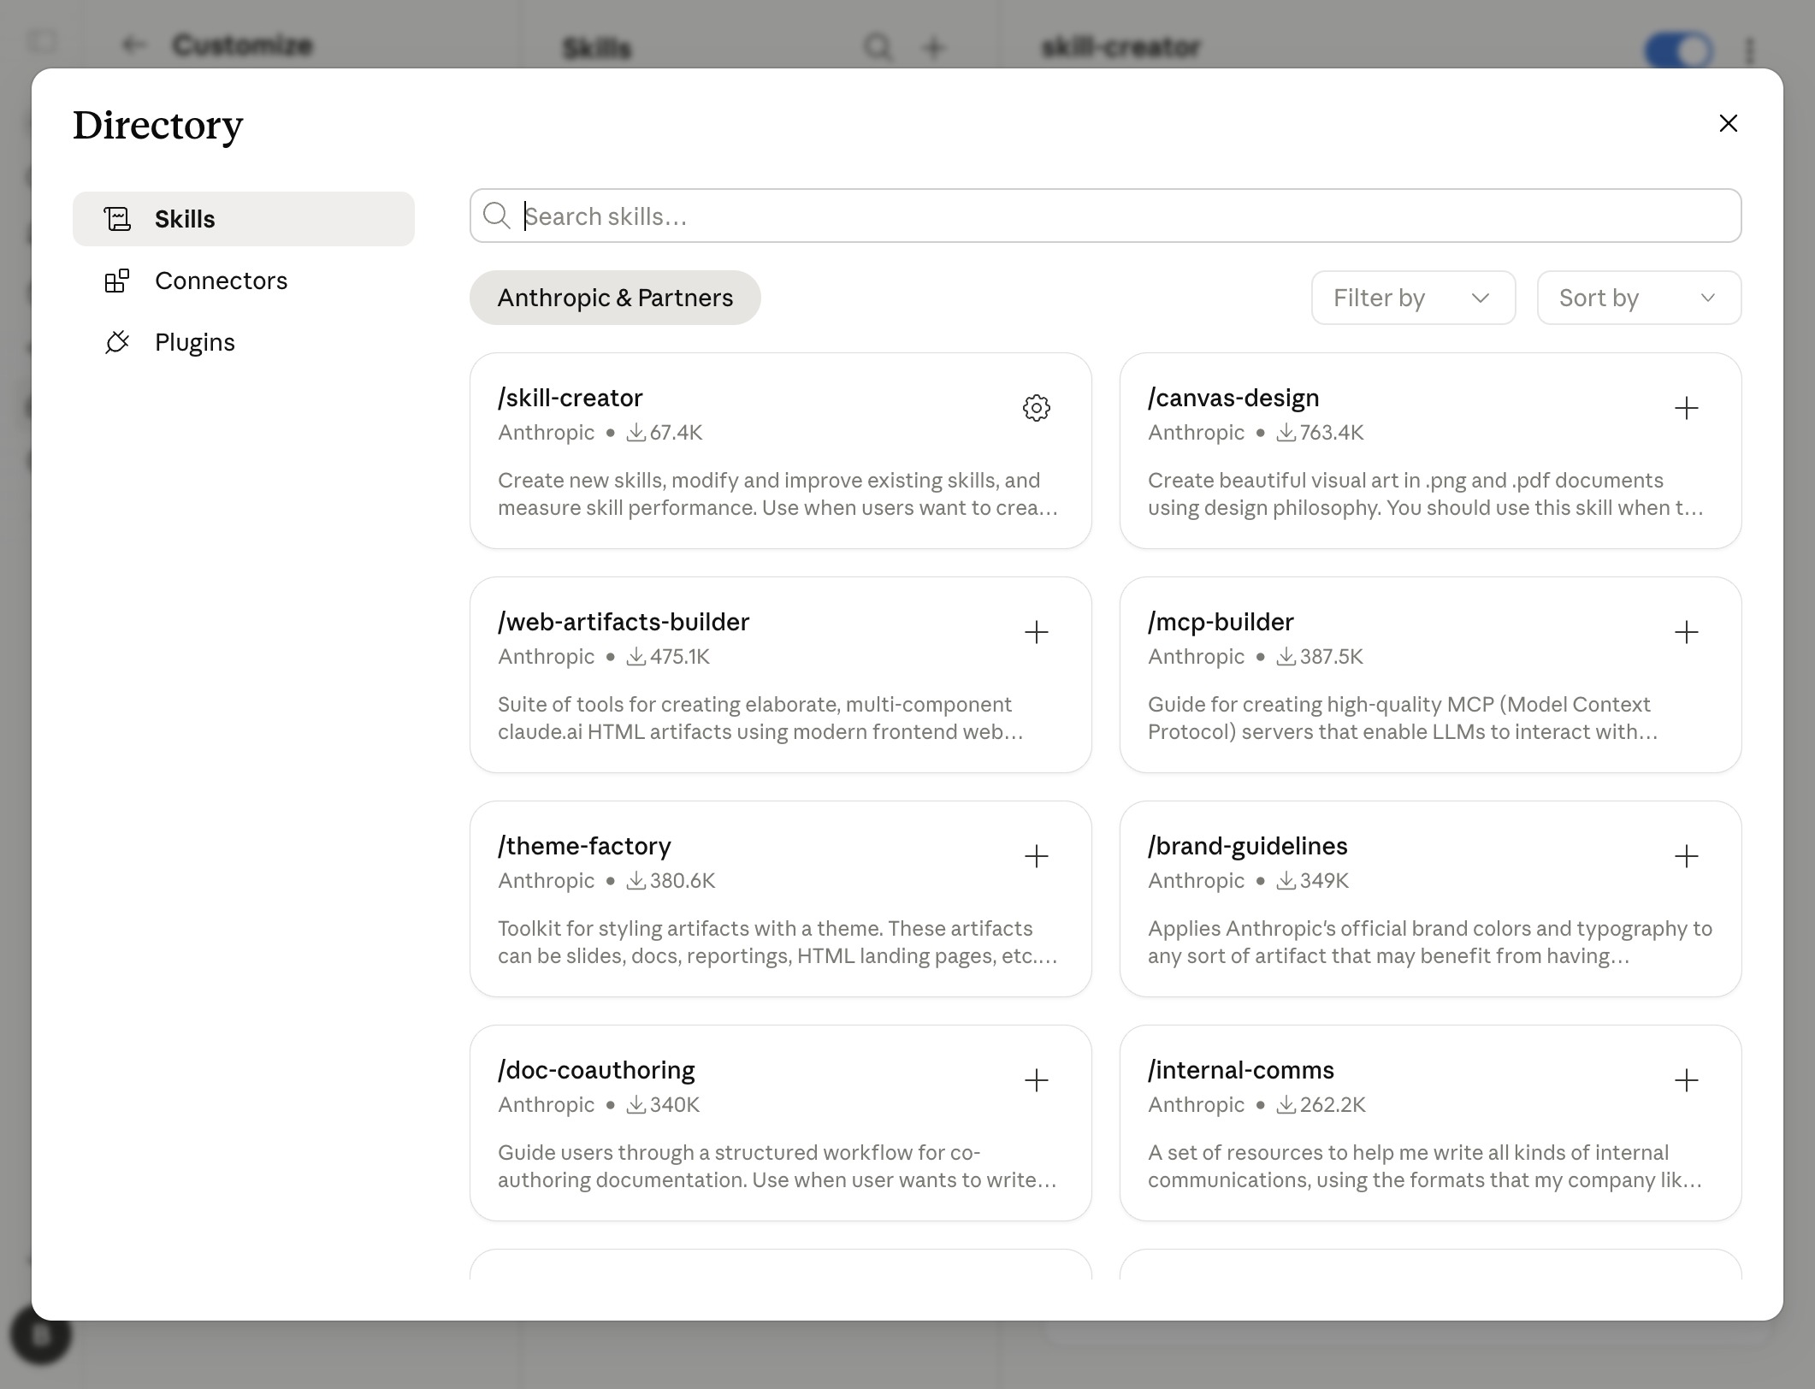
Task: Open three-dot menu in background skill-creator panel
Action: [x=1750, y=50]
